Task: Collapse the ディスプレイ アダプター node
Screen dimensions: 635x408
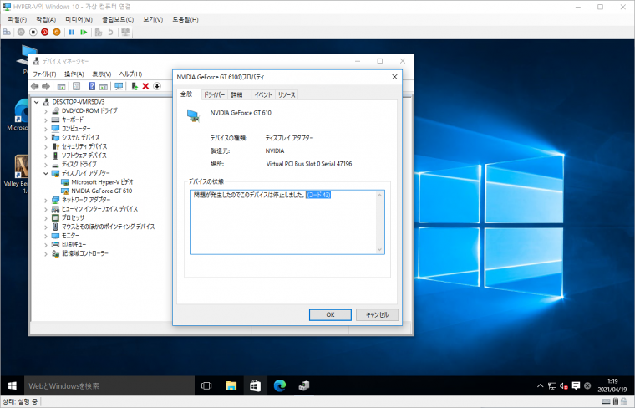Action: tap(46, 173)
